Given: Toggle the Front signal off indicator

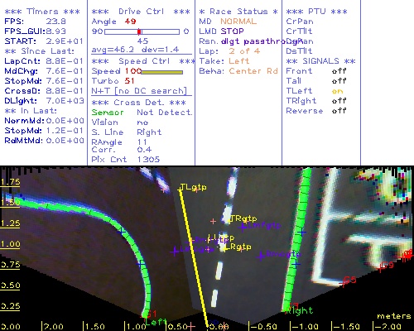Looking at the screenshot, I should point(339,71).
